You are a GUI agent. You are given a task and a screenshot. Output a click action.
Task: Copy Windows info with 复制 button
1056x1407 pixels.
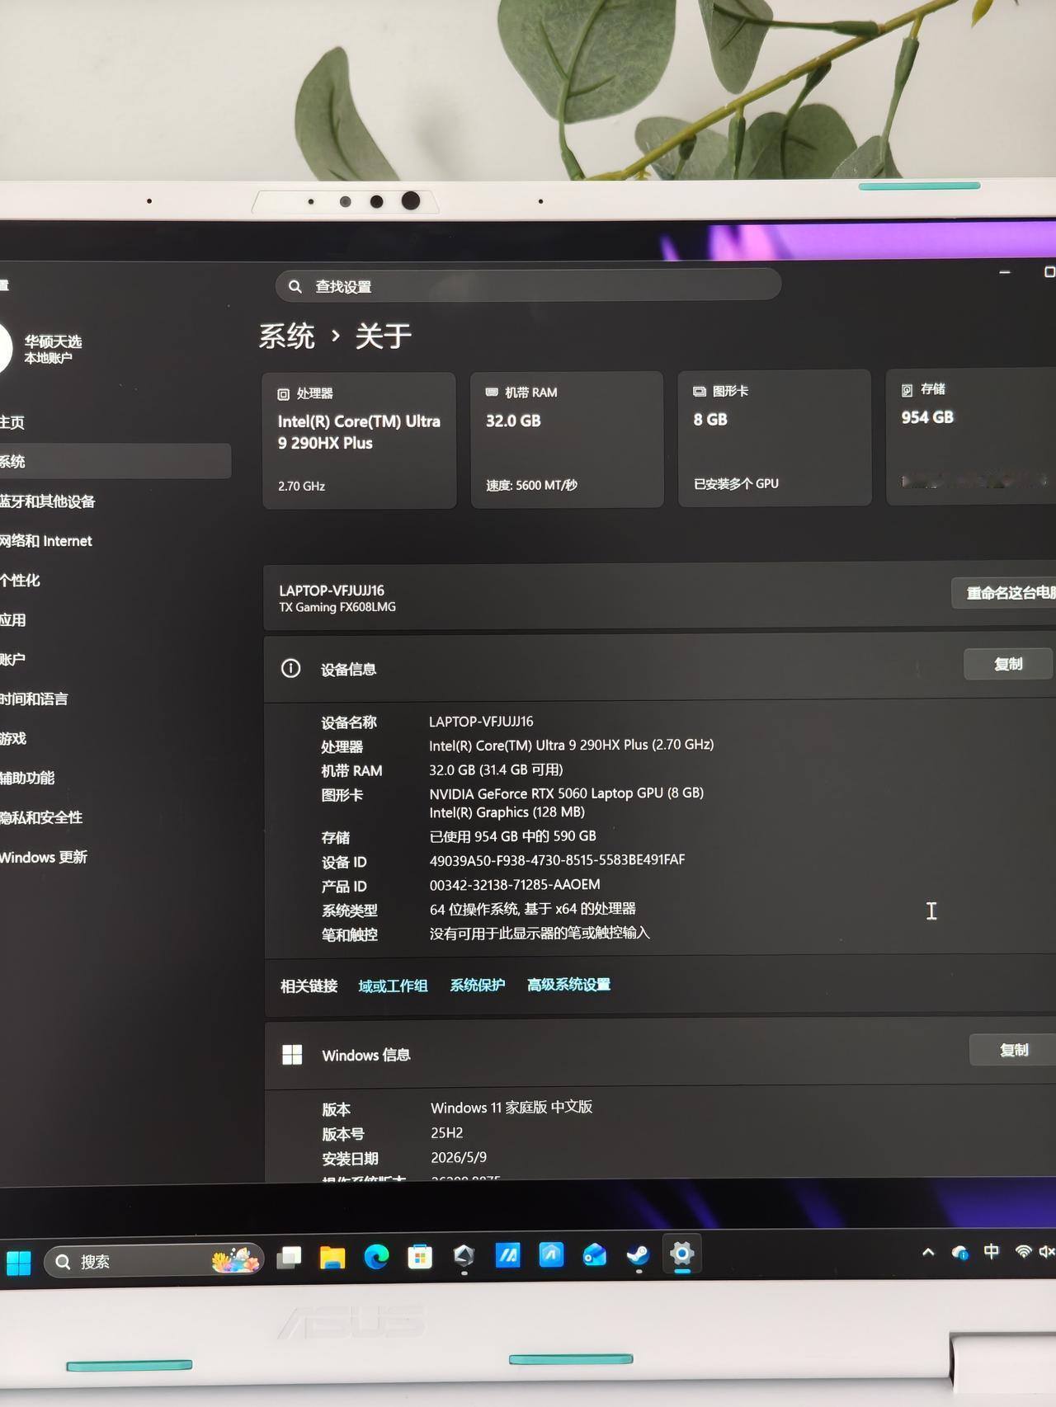pos(1013,1050)
